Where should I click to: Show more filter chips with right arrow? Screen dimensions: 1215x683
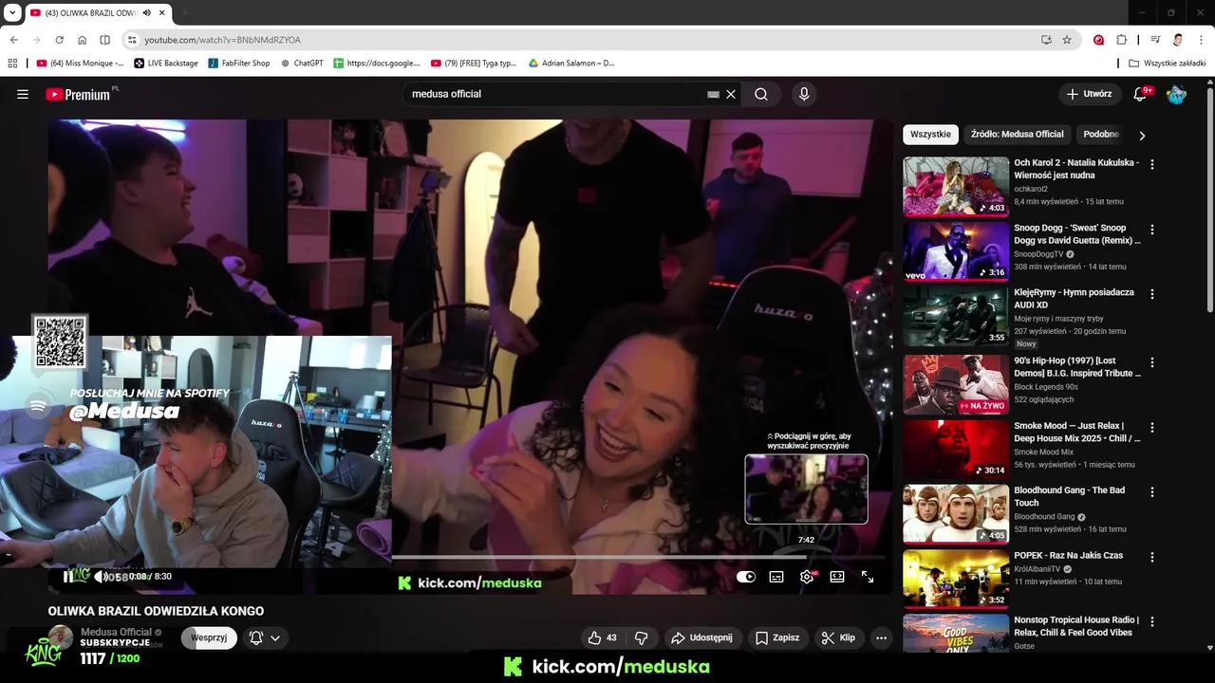coord(1142,136)
